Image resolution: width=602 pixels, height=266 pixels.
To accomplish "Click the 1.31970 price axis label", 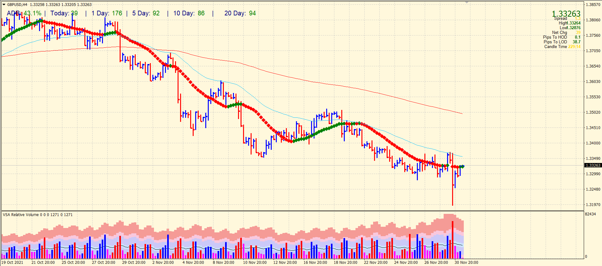I will click(593, 205).
